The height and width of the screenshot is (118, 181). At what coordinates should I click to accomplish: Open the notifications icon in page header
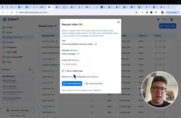[158, 19]
